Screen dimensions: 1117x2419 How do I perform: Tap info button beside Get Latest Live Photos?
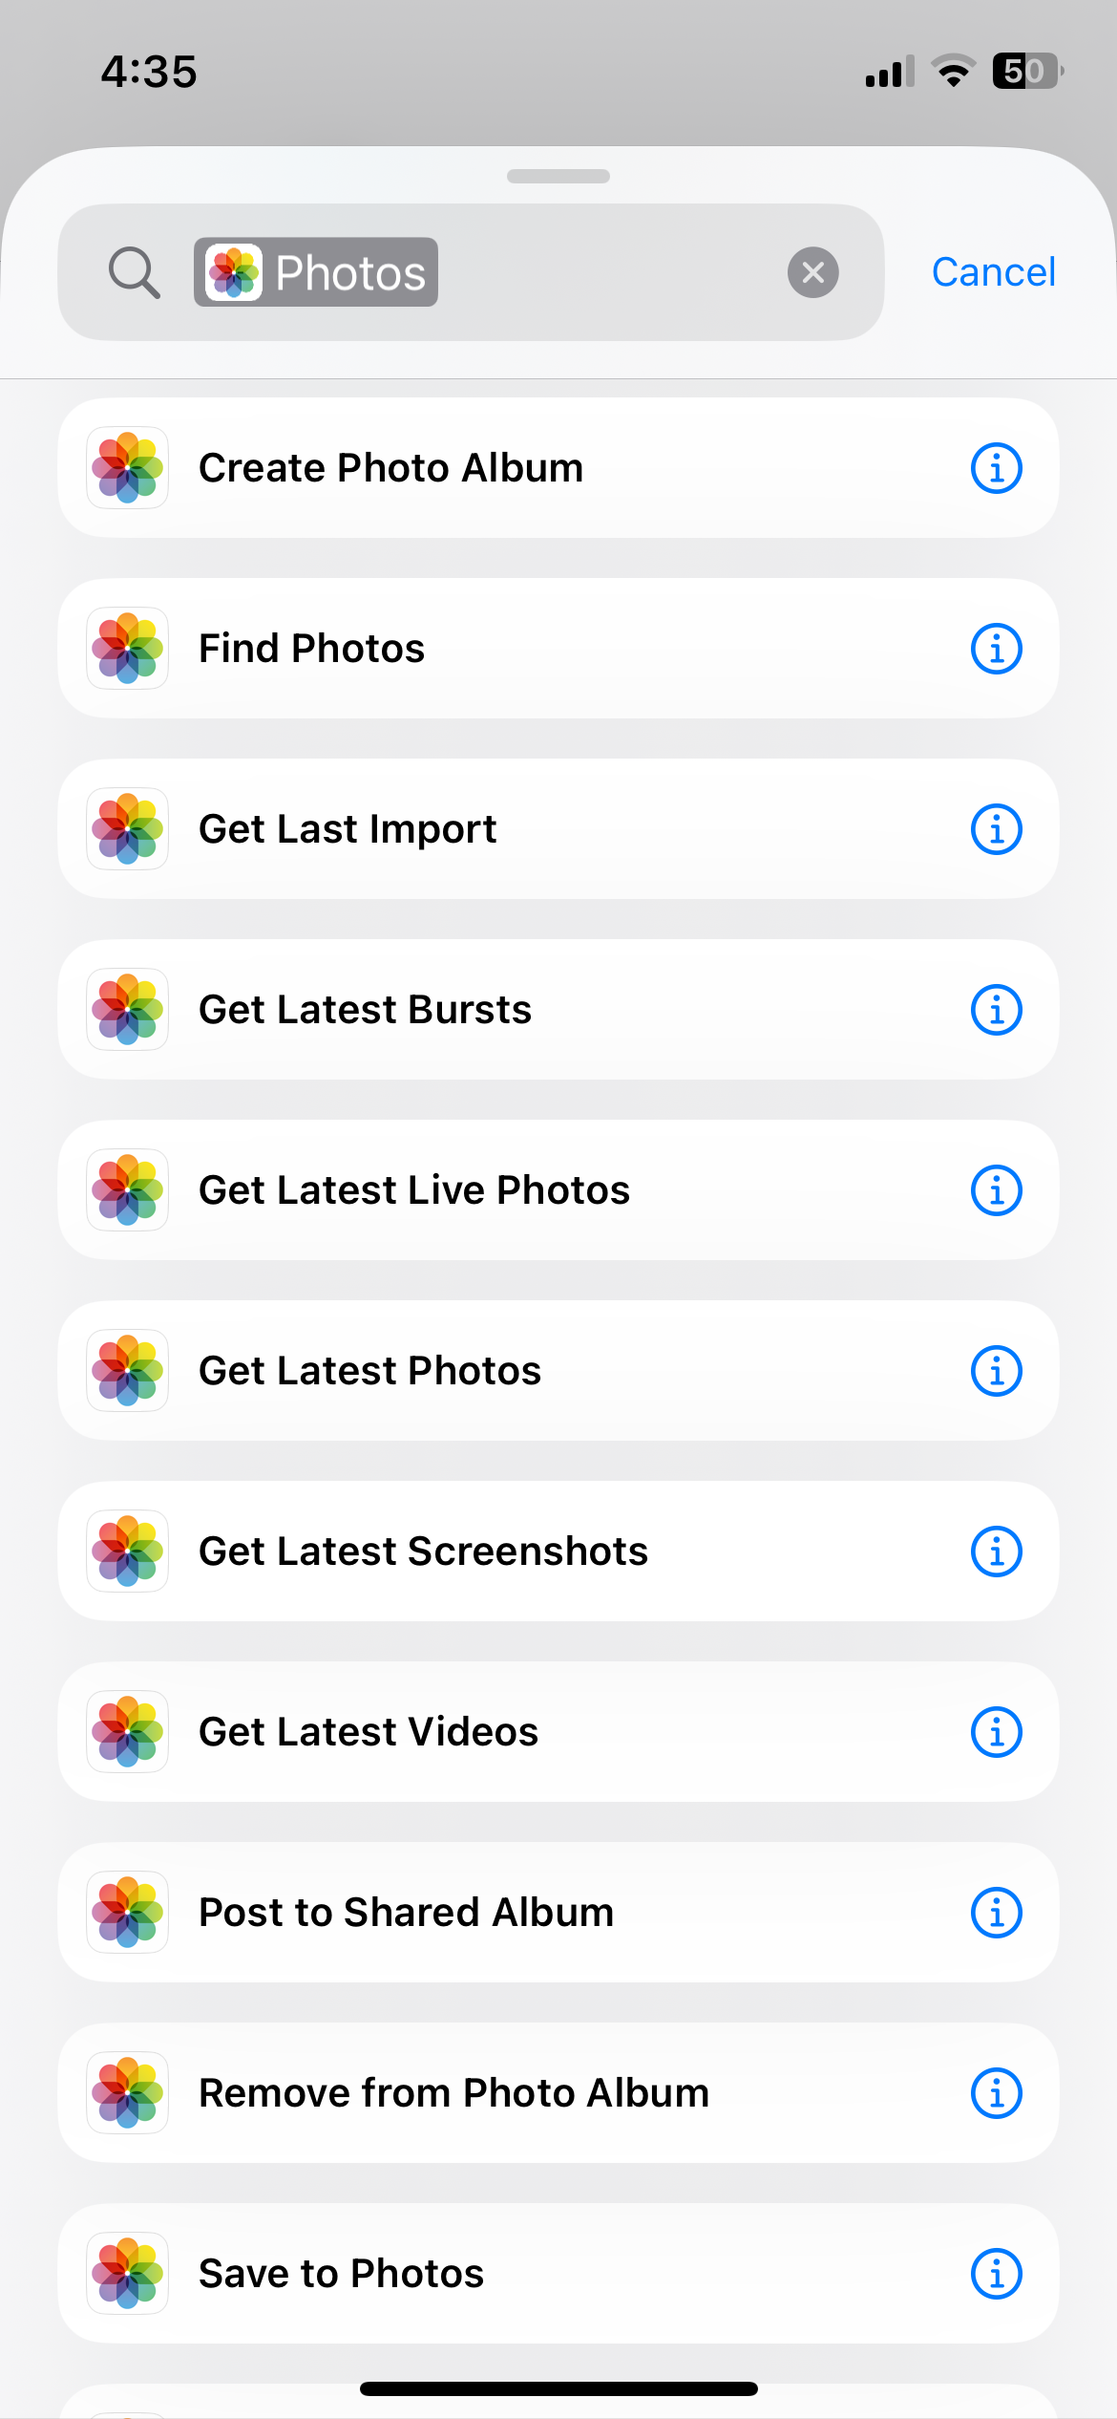(996, 1190)
